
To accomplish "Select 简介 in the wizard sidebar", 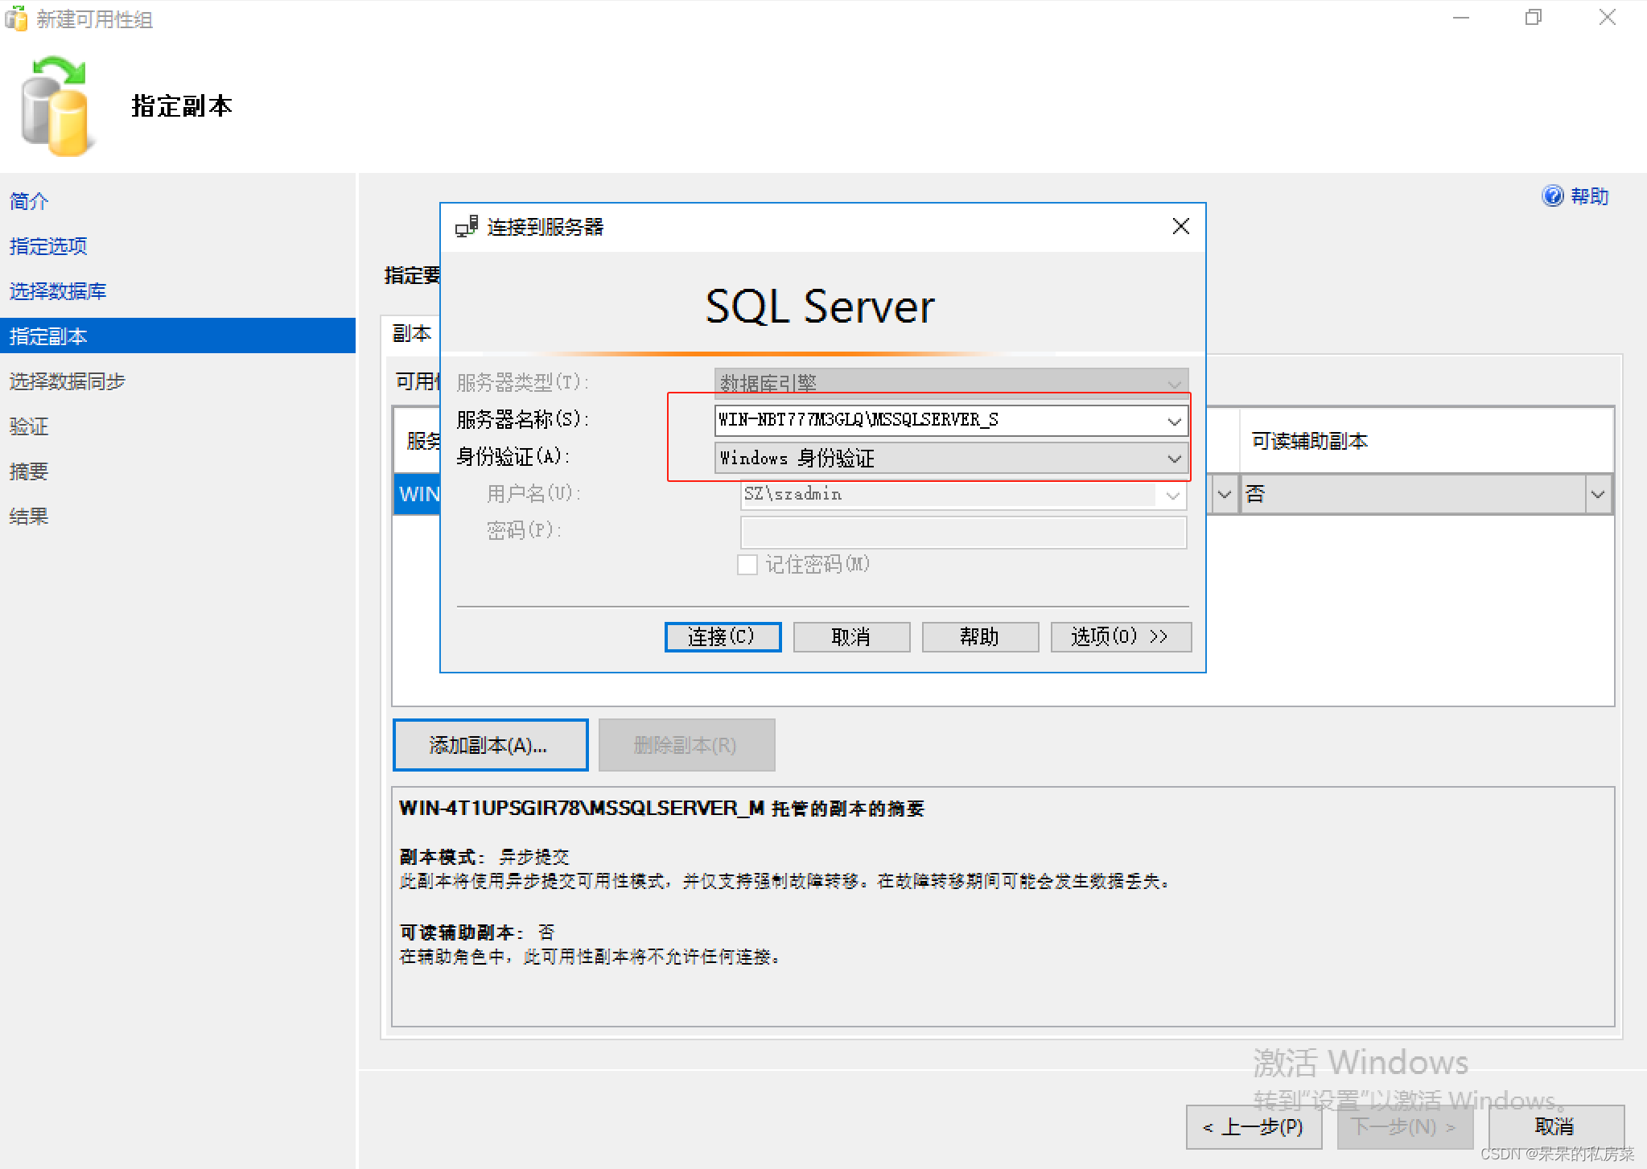I will click(x=29, y=201).
